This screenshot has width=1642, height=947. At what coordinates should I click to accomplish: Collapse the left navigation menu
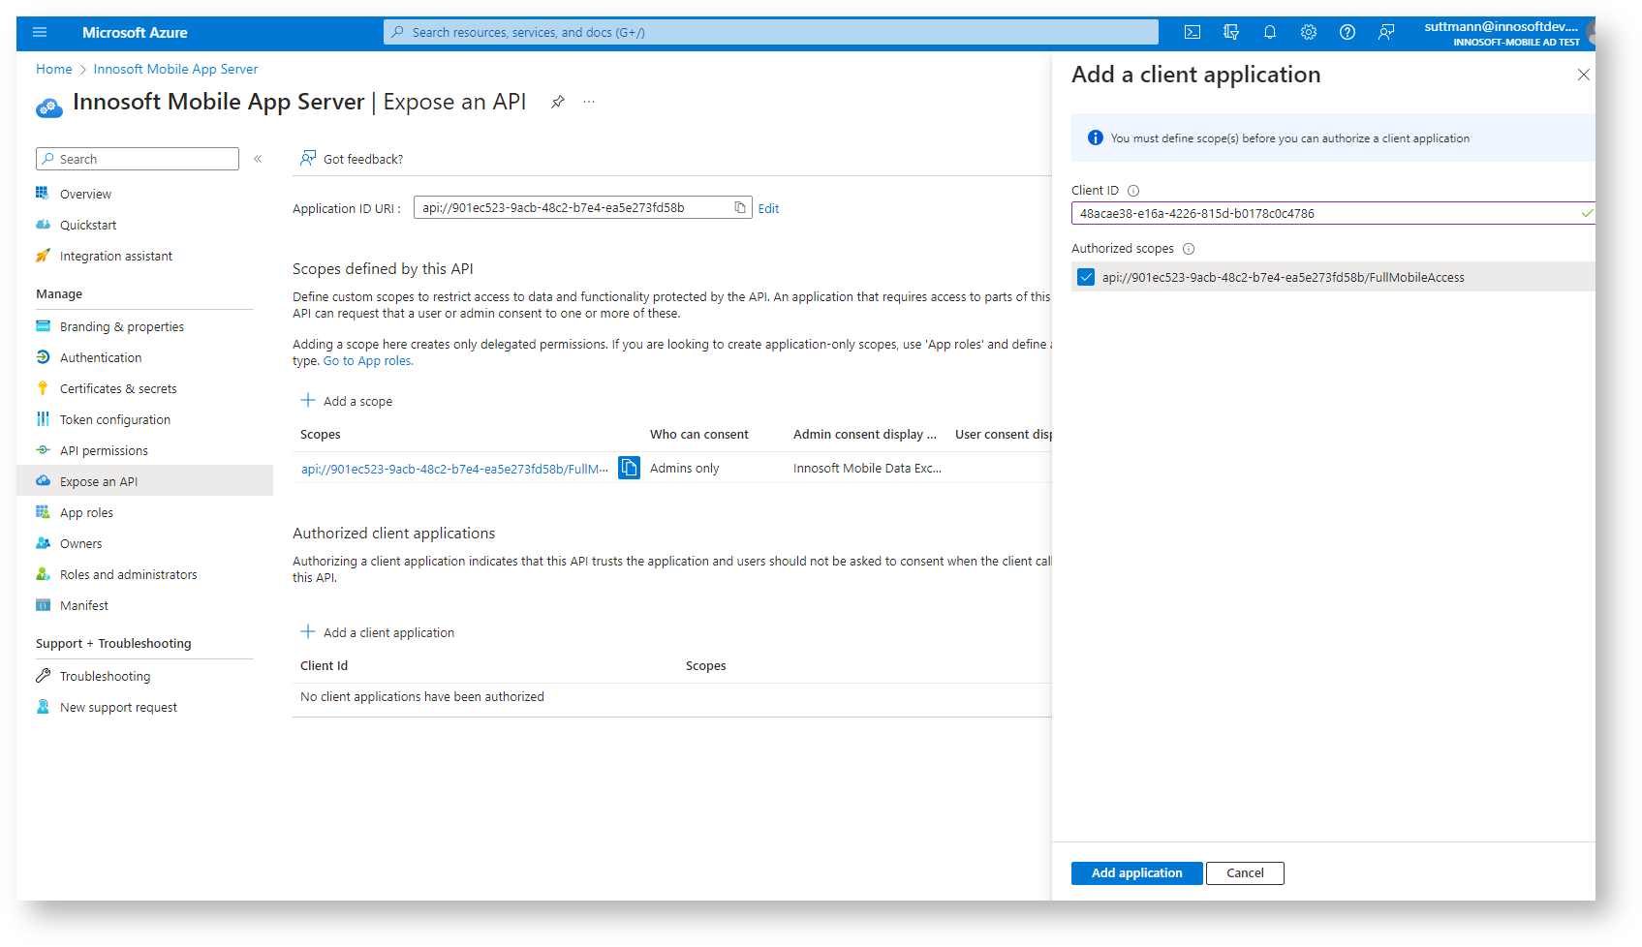pos(258,159)
